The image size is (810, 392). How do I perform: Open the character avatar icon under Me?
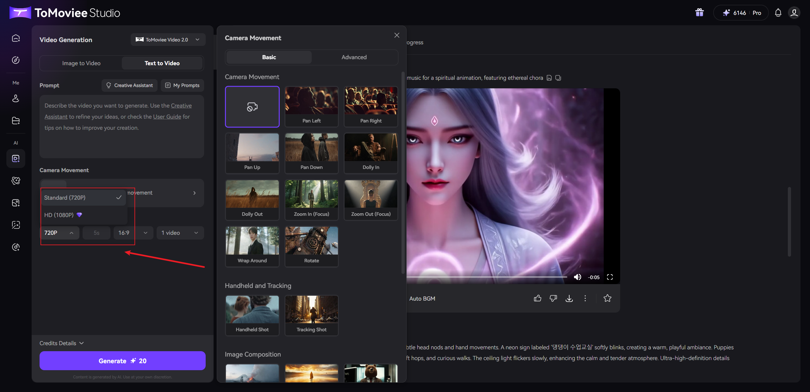pyautogui.click(x=16, y=98)
